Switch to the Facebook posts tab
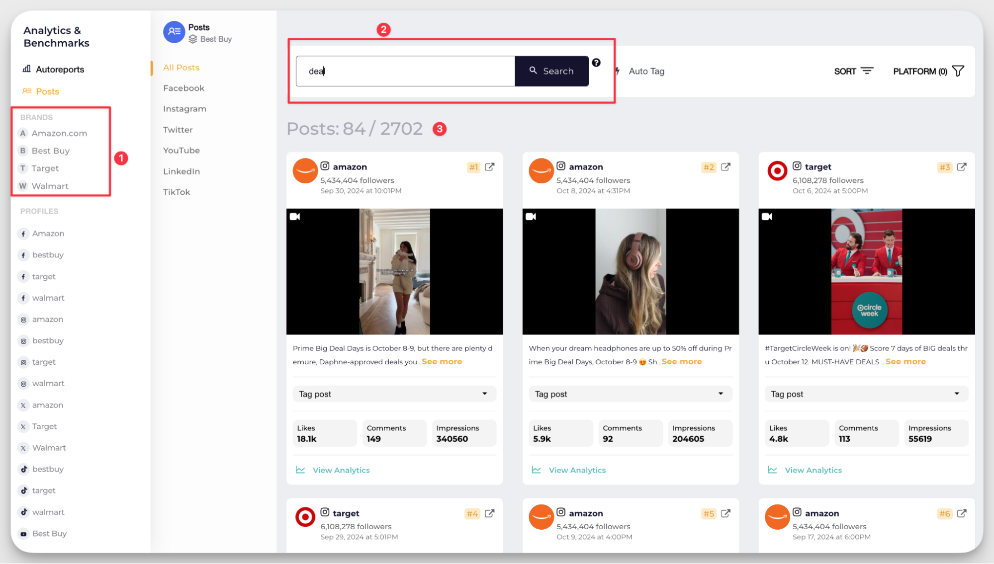994x564 pixels. click(183, 88)
